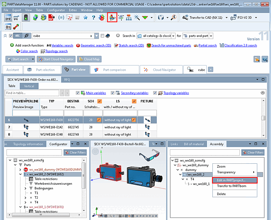
Task: Click the red wrench-like tool icon
Action: (16, 27)
